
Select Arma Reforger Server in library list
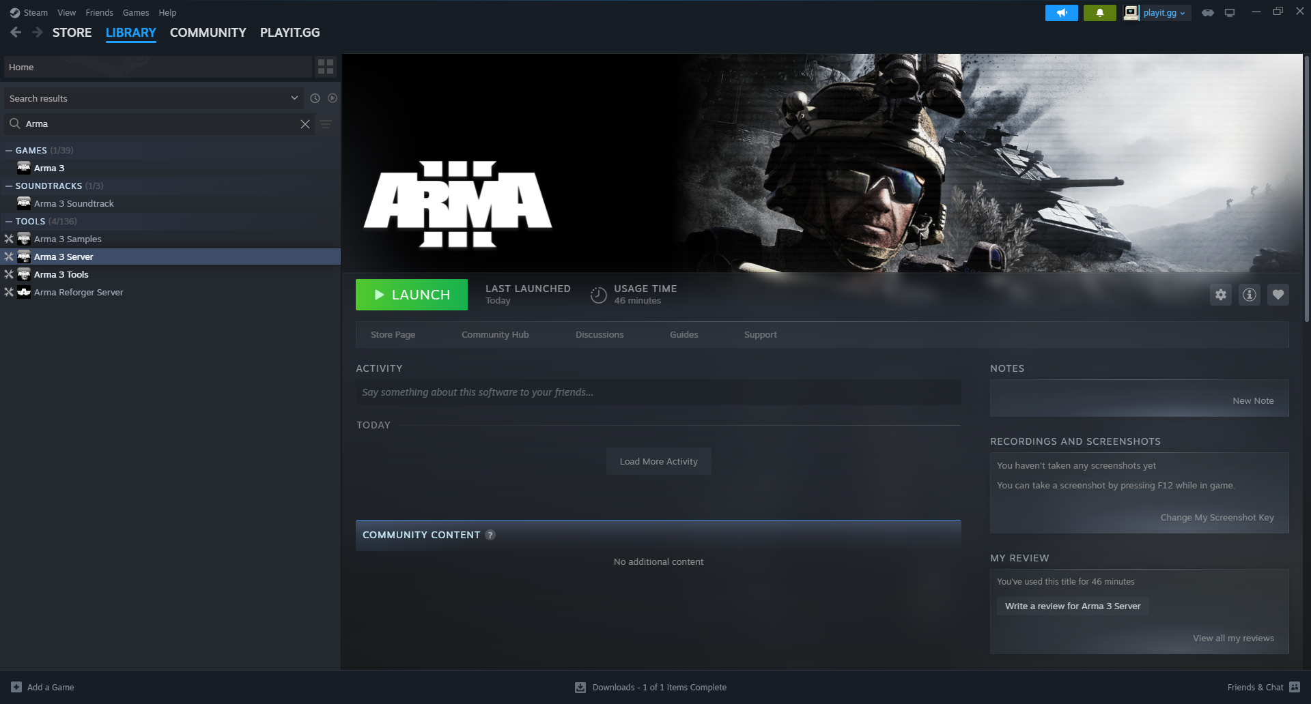pos(171,292)
